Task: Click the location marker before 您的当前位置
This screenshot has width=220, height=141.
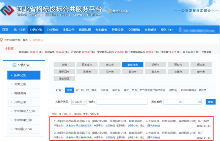Action: coord(2,40)
